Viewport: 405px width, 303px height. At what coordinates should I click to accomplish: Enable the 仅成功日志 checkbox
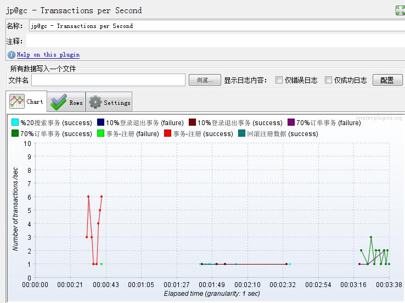click(329, 80)
